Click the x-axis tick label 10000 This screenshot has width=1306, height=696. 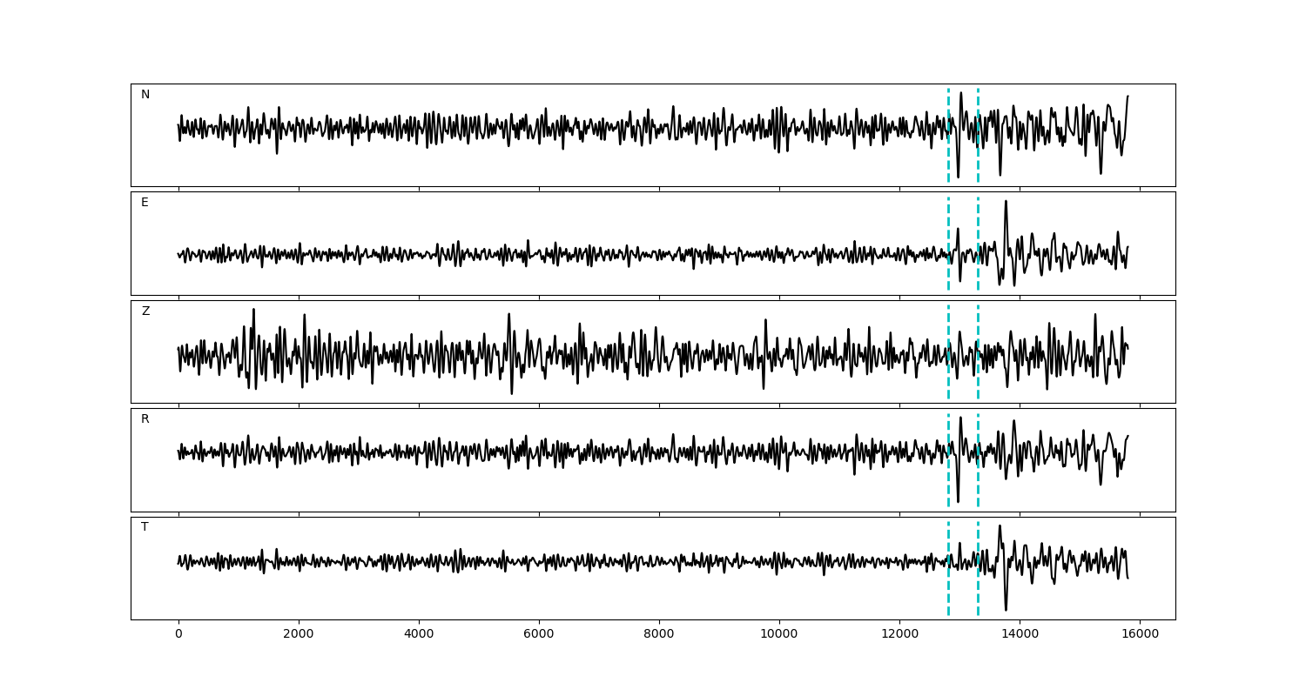779,634
